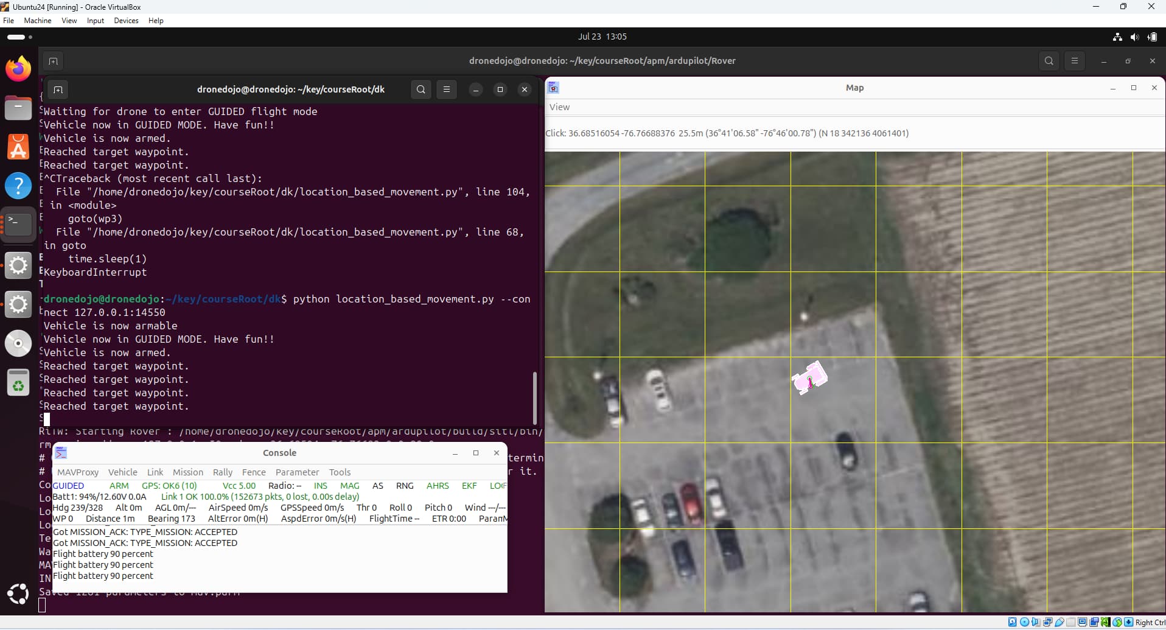This screenshot has width=1166, height=630.
Task: Click the ARM status in Console
Action: [x=119, y=486]
